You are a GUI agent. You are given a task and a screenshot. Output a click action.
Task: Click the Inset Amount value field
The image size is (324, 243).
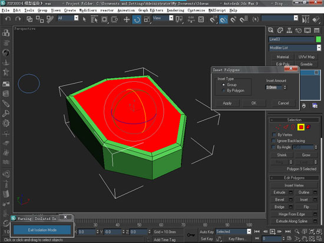pyautogui.click(x=274, y=88)
